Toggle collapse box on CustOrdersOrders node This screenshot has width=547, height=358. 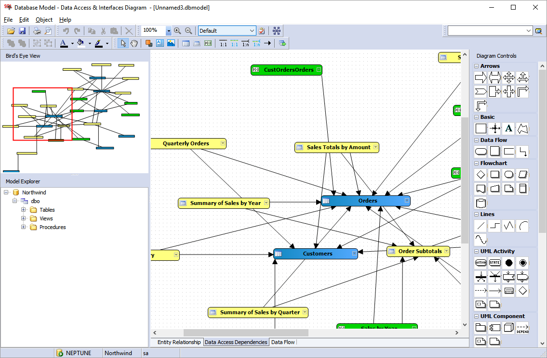coord(319,70)
